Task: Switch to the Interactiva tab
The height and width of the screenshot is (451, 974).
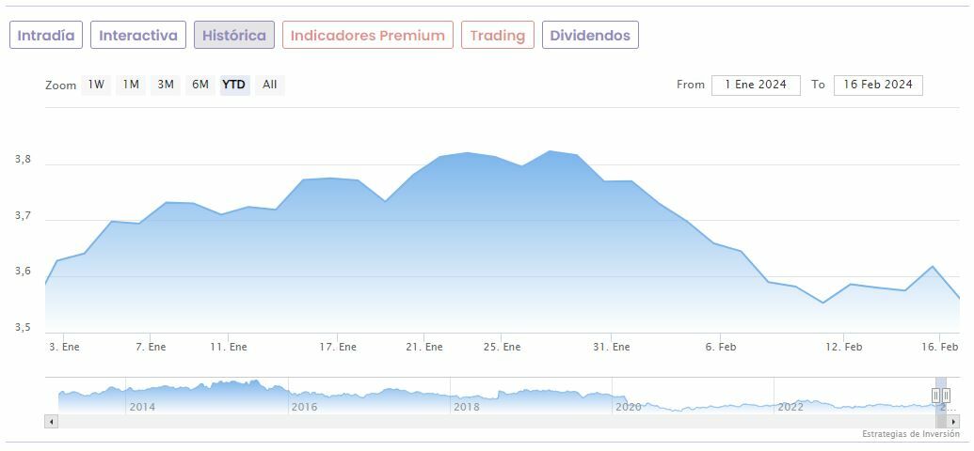Action: pyautogui.click(x=138, y=36)
